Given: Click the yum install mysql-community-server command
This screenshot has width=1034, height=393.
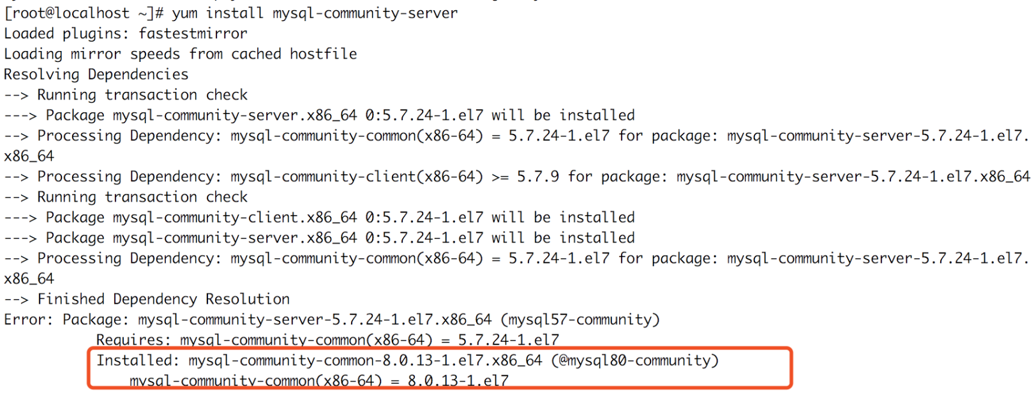Looking at the screenshot, I should coord(315,13).
